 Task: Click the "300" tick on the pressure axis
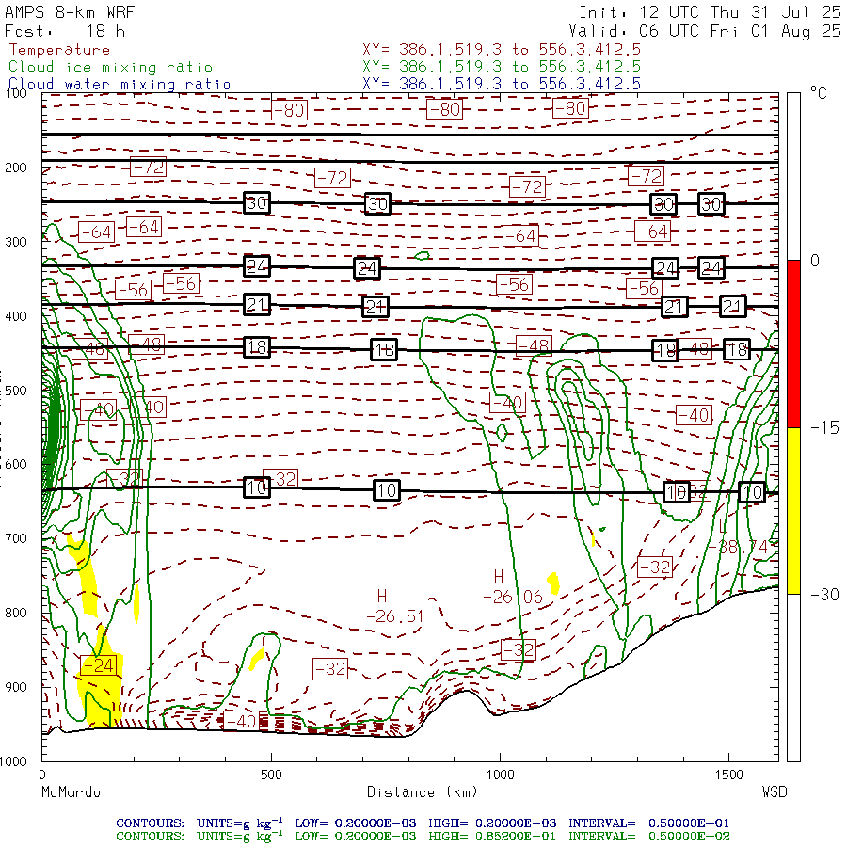[x=16, y=242]
